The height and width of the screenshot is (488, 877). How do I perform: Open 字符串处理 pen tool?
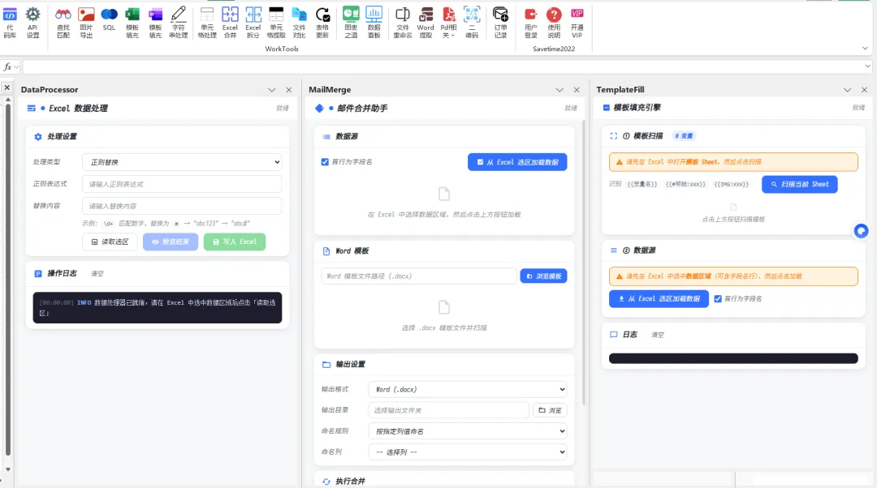coord(179,23)
